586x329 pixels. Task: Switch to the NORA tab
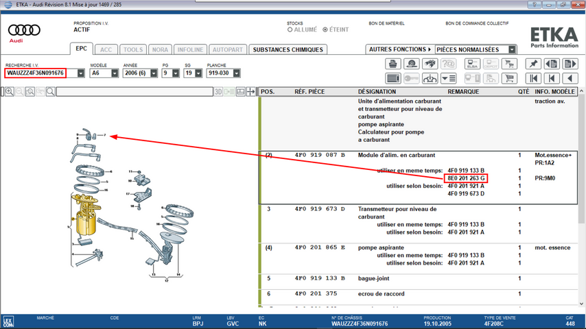[160, 49]
